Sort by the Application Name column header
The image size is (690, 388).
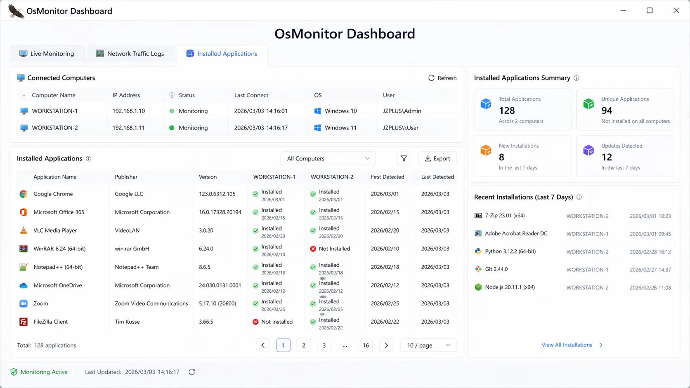pyautogui.click(x=55, y=177)
